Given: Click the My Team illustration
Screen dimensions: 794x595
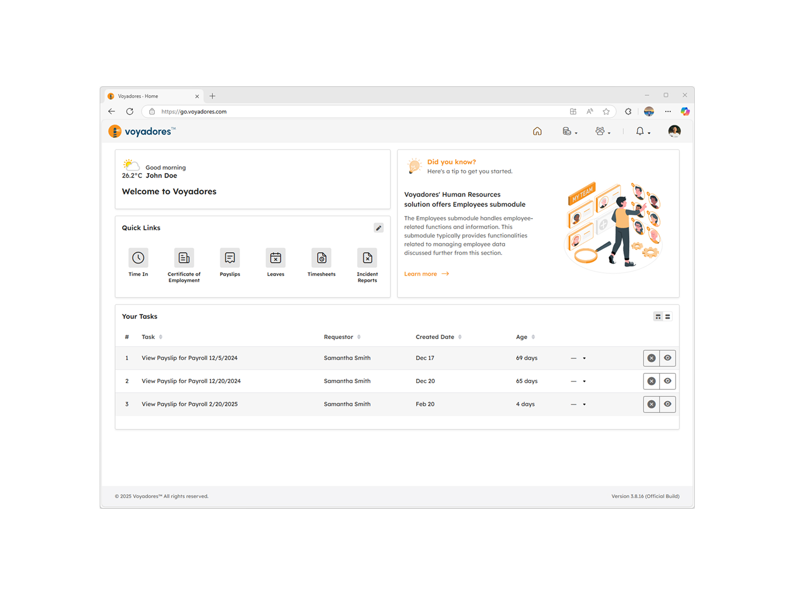Looking at the screenshot, I should coord(614,227).
